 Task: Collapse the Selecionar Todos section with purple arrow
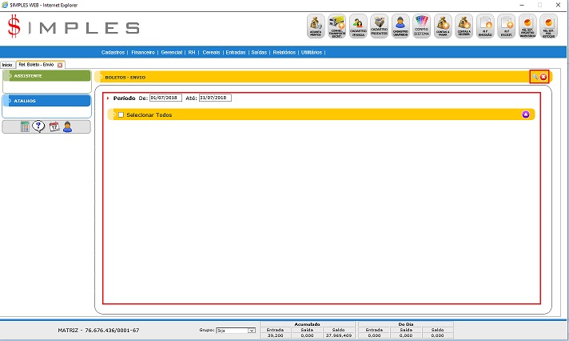(x=525, y=114)
